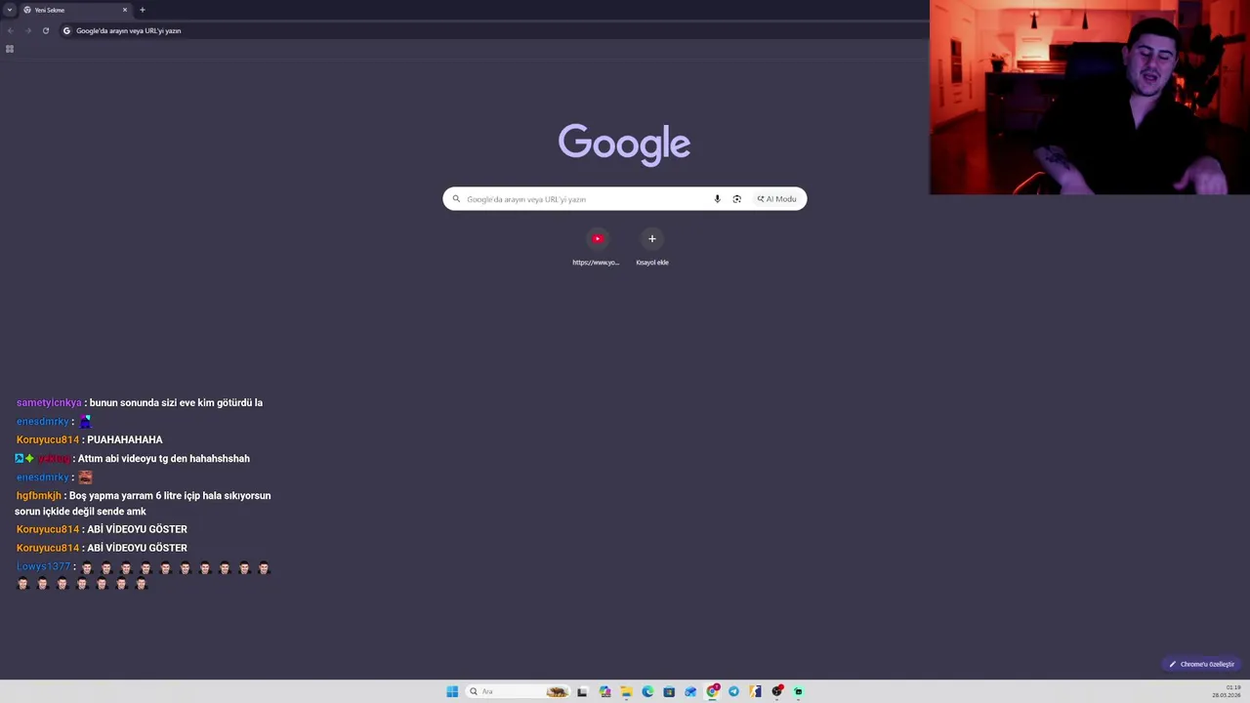Click first enesdmrky chat username

(x=43, y=422)
